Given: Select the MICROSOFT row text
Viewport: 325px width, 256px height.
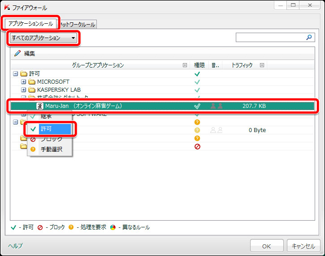Looking at the screenshot, I should tap(53, 82).
